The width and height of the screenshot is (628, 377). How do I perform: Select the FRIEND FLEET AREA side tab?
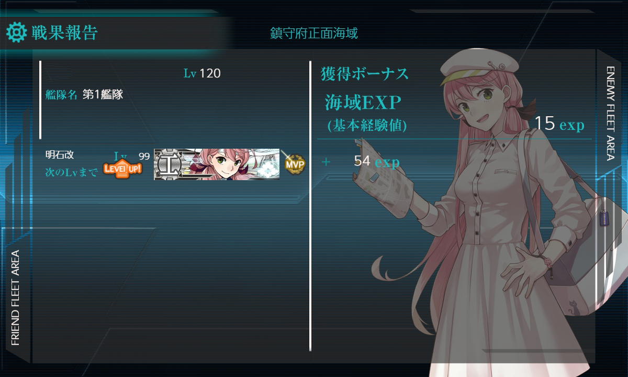pyautogui.click(x=15, y=297)
